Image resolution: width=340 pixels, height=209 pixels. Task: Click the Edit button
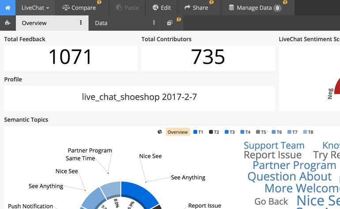point(162,8)
